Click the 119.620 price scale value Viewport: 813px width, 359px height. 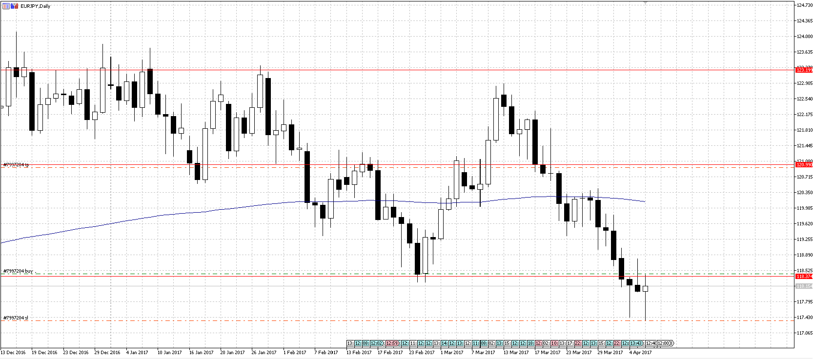pos(804,224)
